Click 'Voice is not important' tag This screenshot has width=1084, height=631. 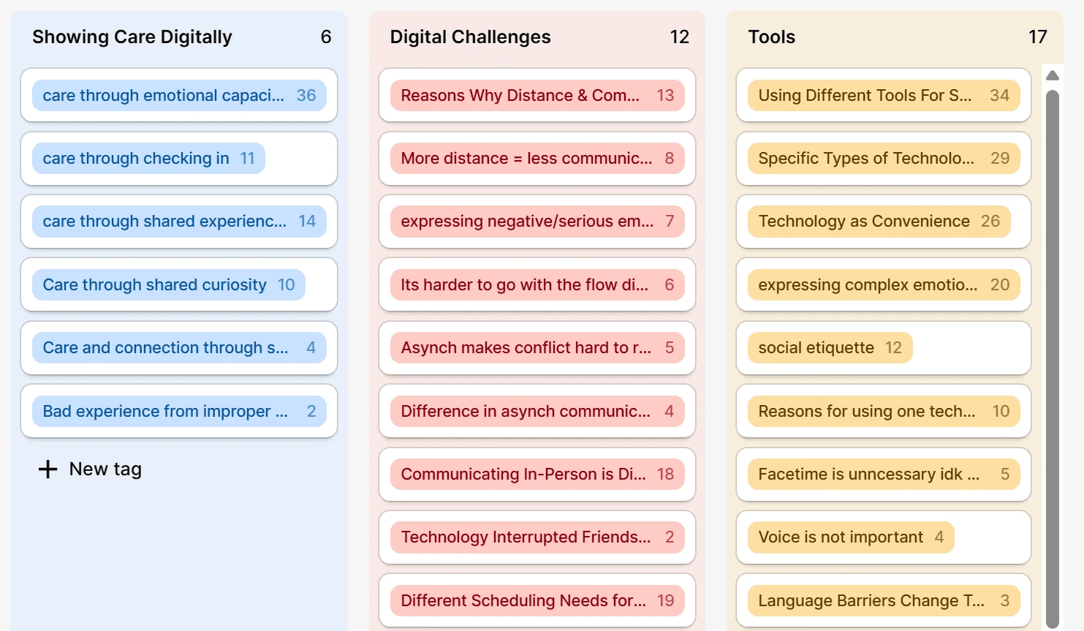coord(851,537)
